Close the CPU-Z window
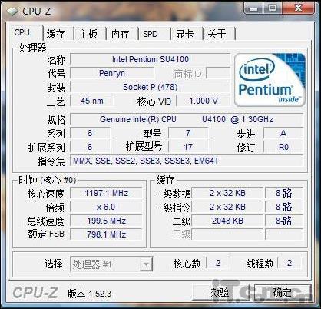 299,8
